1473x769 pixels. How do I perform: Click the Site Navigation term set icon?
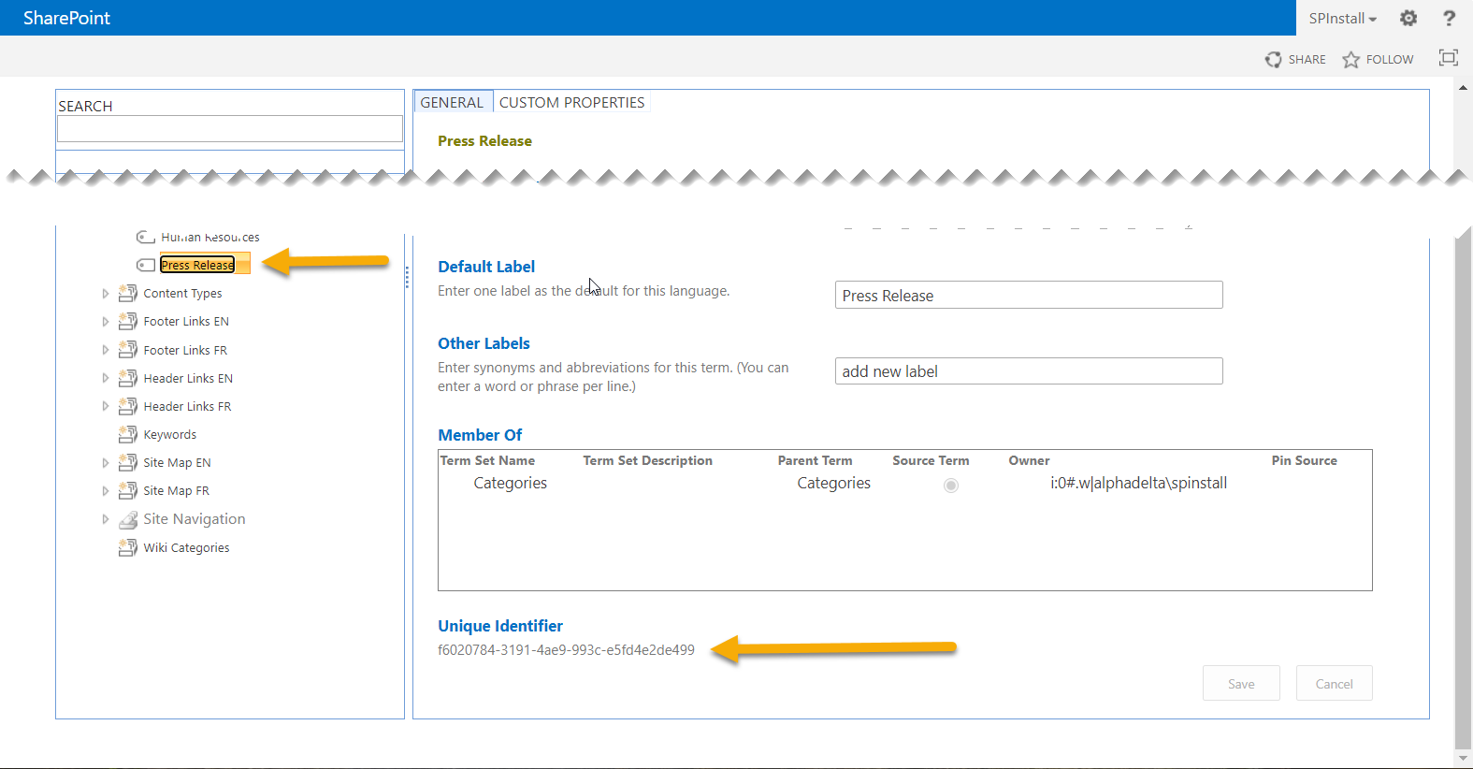point(128,519)
